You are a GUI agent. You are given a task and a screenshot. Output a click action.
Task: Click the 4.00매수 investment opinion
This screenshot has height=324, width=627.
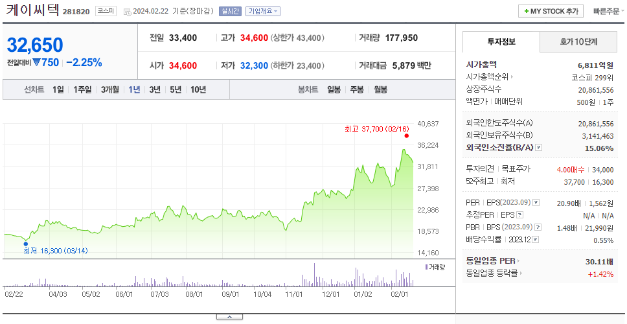571,170
